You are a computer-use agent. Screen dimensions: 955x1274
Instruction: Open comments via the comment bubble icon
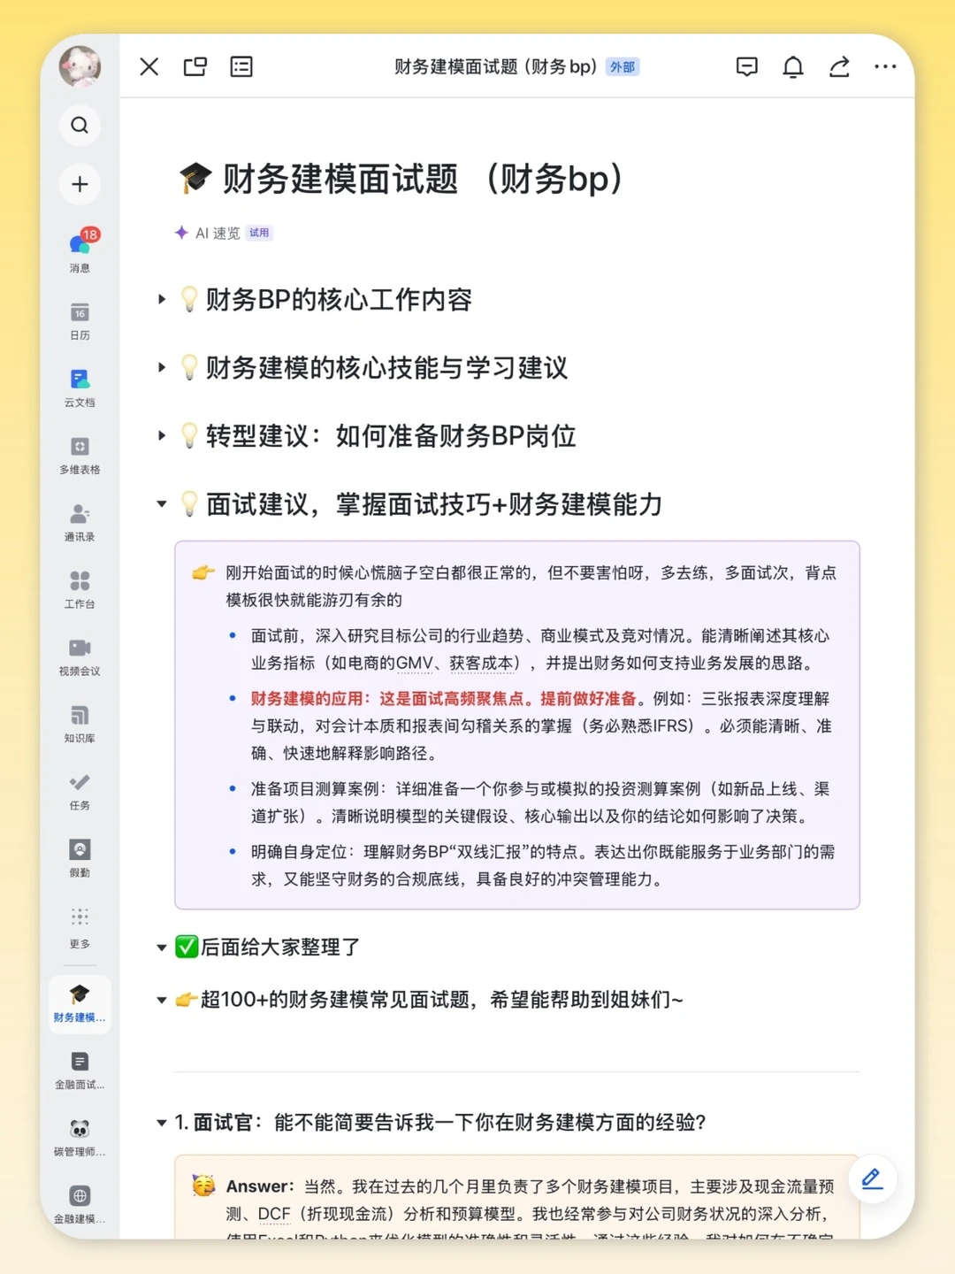(747, 66)
